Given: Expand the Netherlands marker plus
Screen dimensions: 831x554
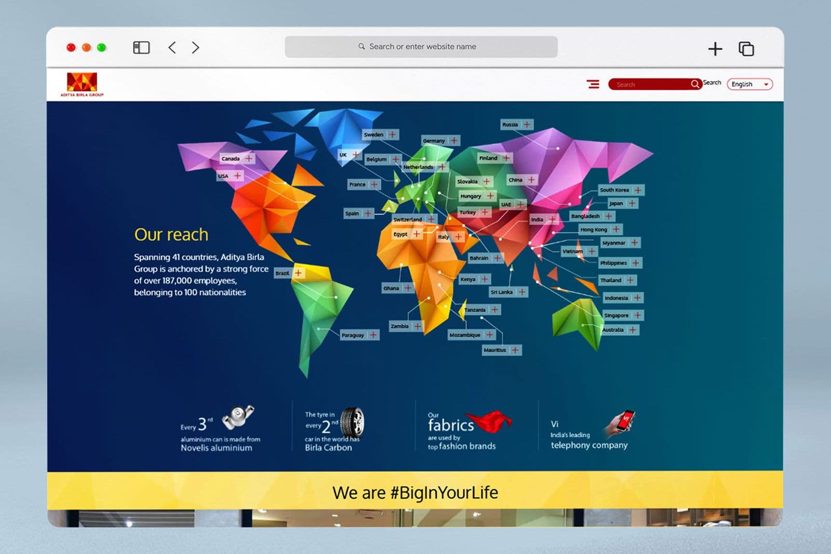Looking at the screenshot, I should (441, 167).
